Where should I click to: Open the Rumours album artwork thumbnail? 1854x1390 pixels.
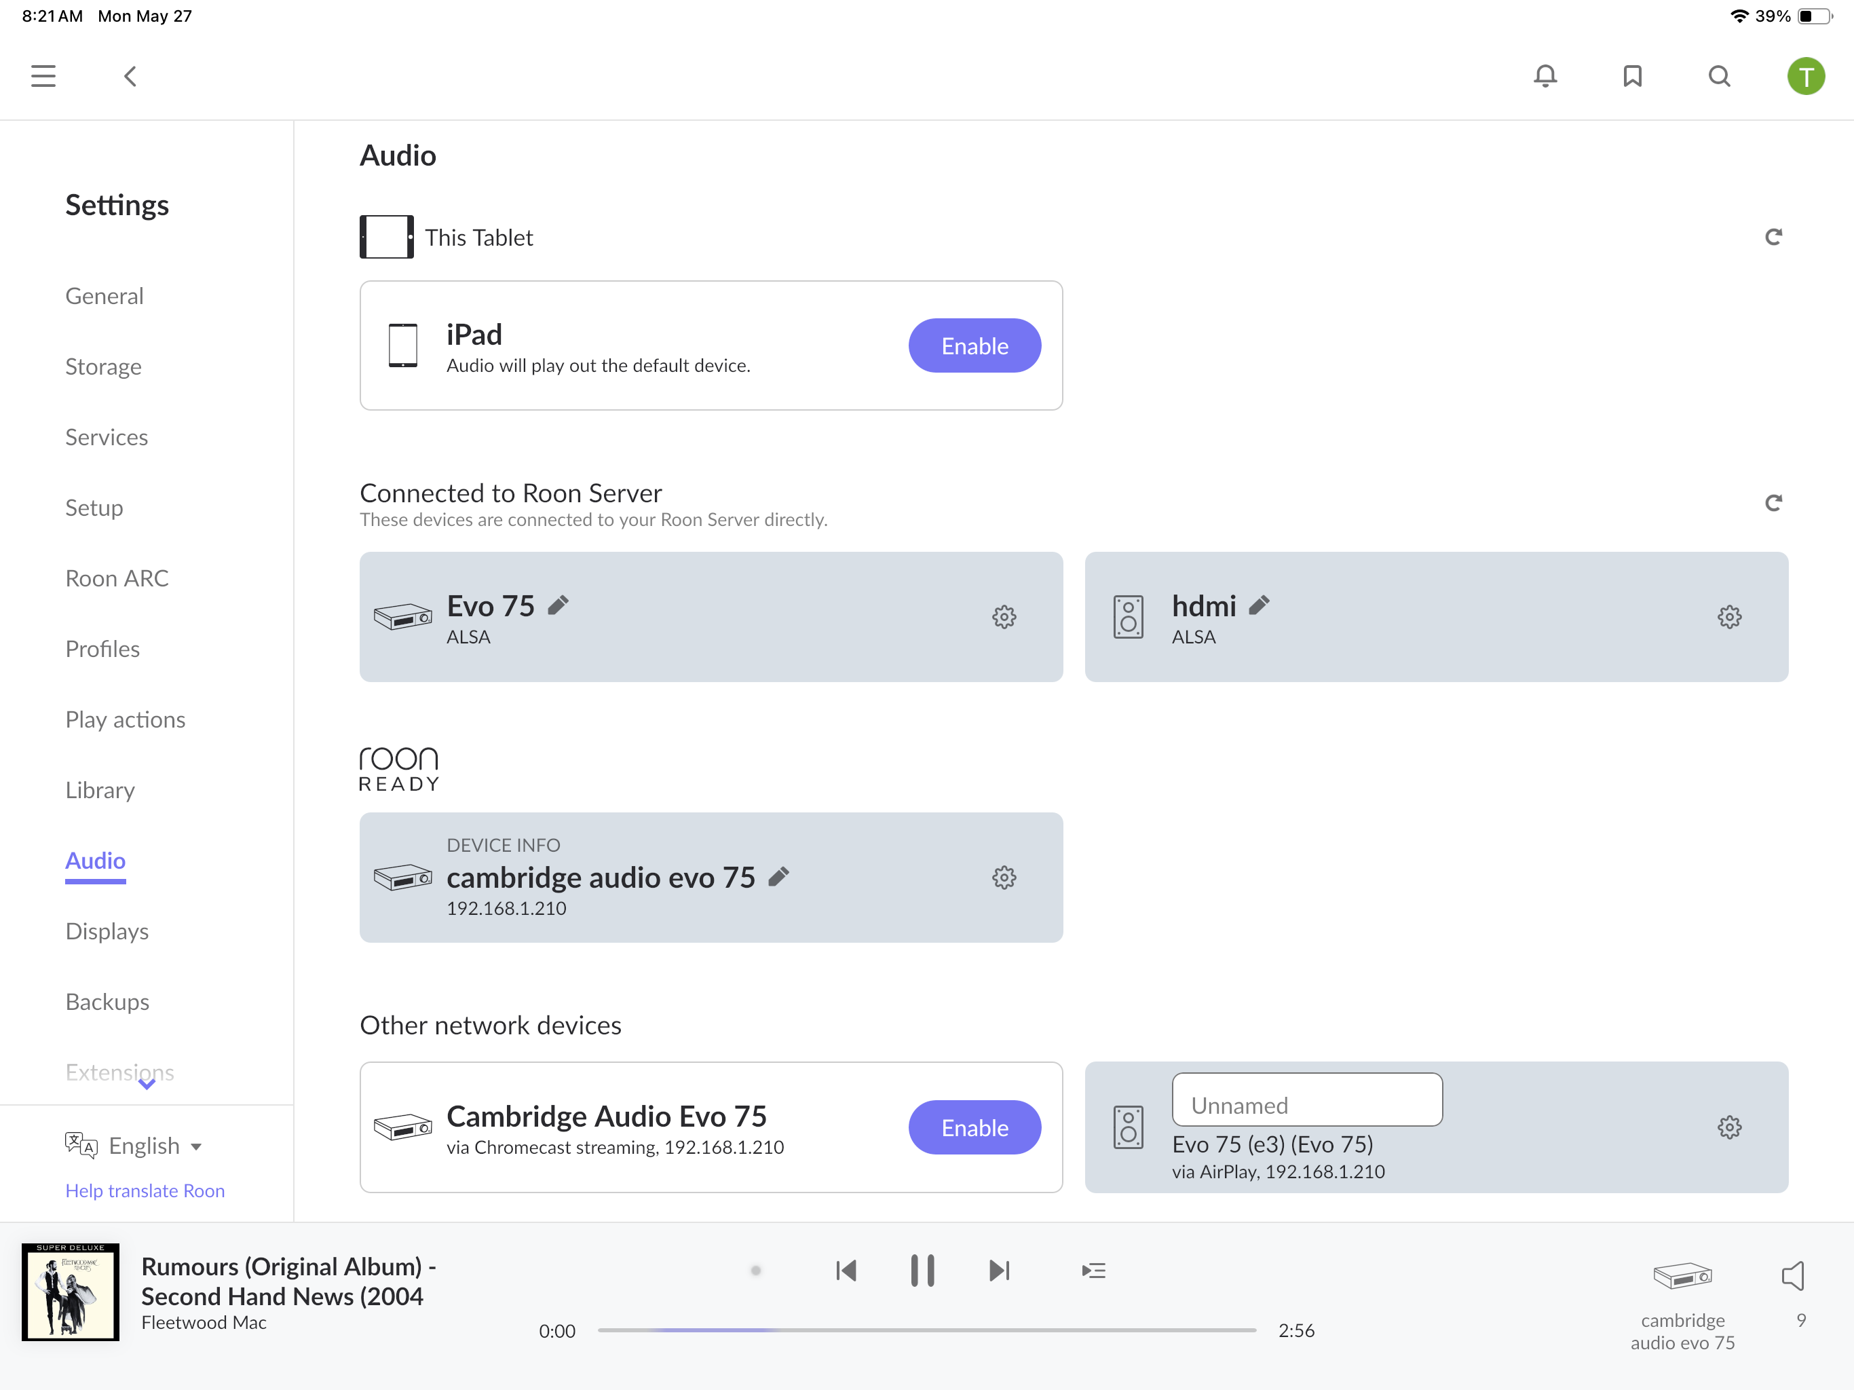point(71,1292)
